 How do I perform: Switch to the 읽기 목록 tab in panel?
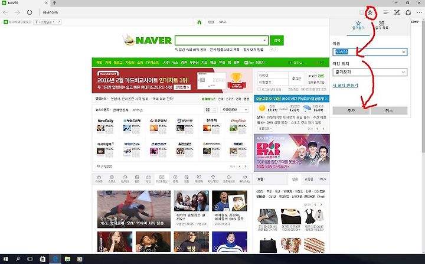click(x=382, y=25)
